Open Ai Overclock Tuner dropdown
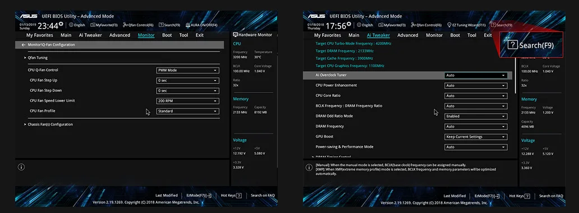The width and height of the screenshot is (579, 213). coord(476,75)
